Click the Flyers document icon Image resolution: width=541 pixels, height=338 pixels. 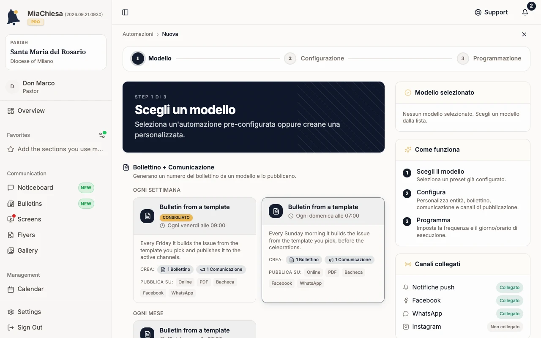click(x=11, y=235)
